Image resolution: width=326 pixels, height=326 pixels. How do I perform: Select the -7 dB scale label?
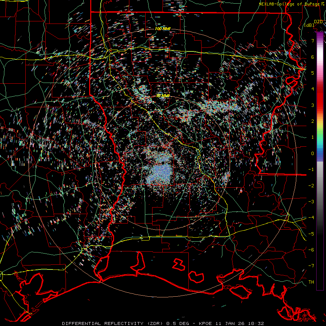pos(311,266)
